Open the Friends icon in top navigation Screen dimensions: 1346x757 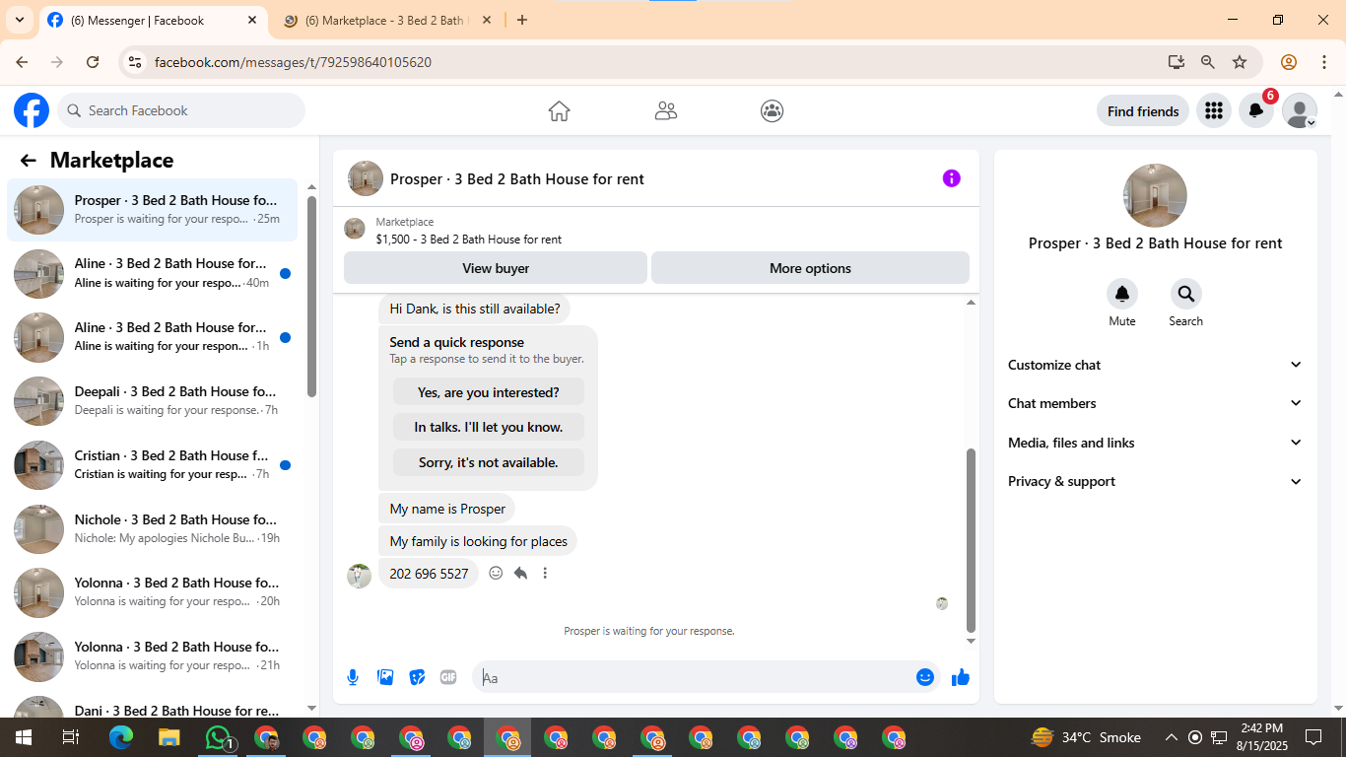666,110
